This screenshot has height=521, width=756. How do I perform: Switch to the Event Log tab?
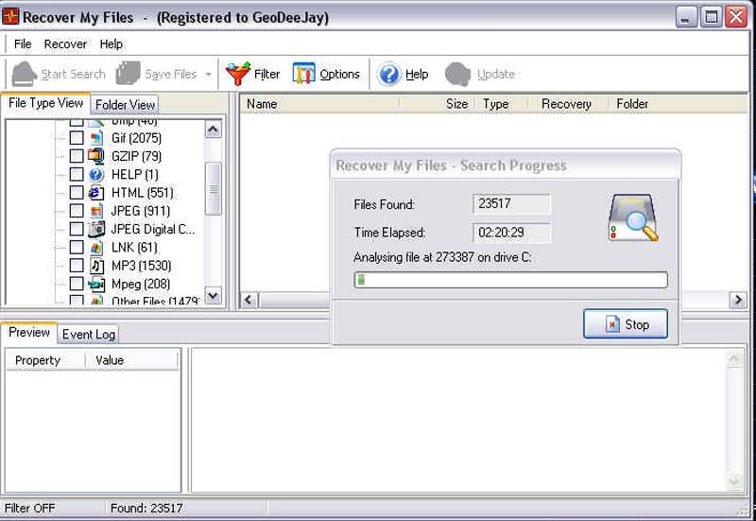(x=89, y=335)
